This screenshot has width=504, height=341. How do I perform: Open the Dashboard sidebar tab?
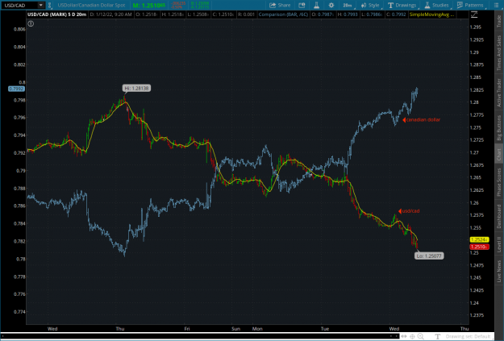(499, 216)
